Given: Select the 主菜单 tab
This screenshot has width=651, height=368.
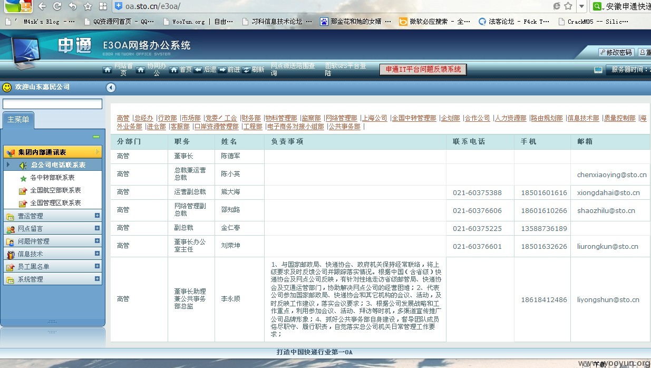Looking at the screenshot, I should 18,120.
